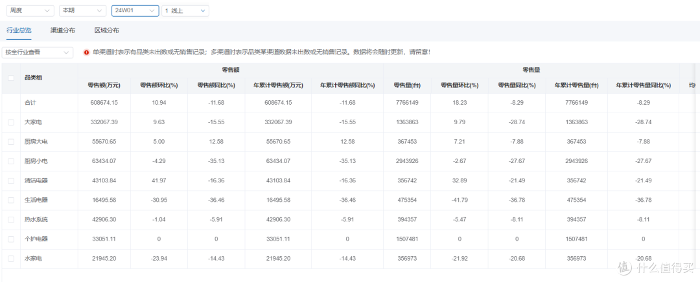The image size is (700, 282).
Task: Select the 厨房小电 category label
Action: (x=36, y=161)
